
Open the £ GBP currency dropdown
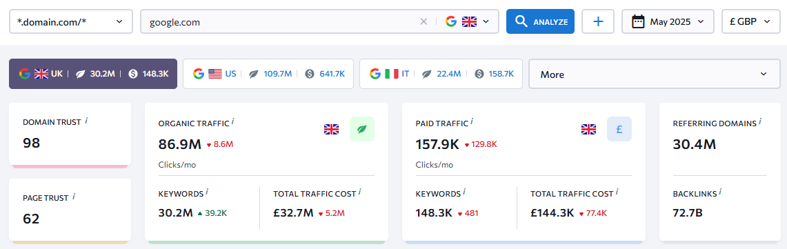click(x=751, y=21)
